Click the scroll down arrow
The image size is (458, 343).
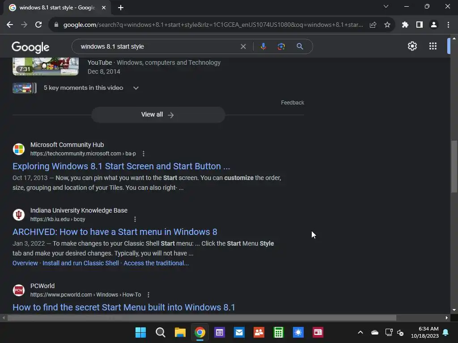pos(454,310)
